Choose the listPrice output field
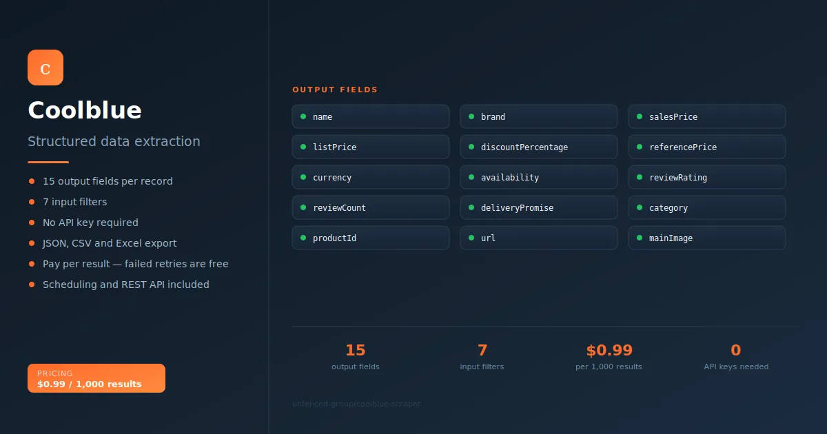The width and height of the screenshot is (827, 434). [371, 147]
